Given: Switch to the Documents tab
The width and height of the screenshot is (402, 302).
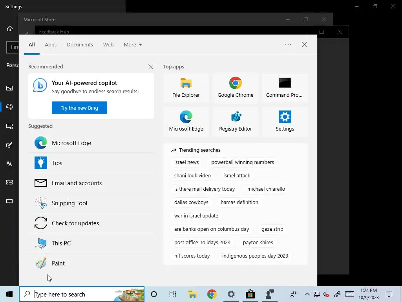Looking at the screenshot, I should 80,45.
